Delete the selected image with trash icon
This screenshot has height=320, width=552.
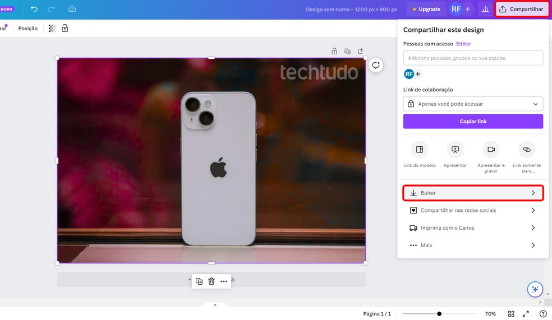point(211,281)
